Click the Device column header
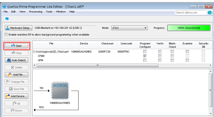Image resolution: width=214 pixels, height=117 pixels. [84, 45]
